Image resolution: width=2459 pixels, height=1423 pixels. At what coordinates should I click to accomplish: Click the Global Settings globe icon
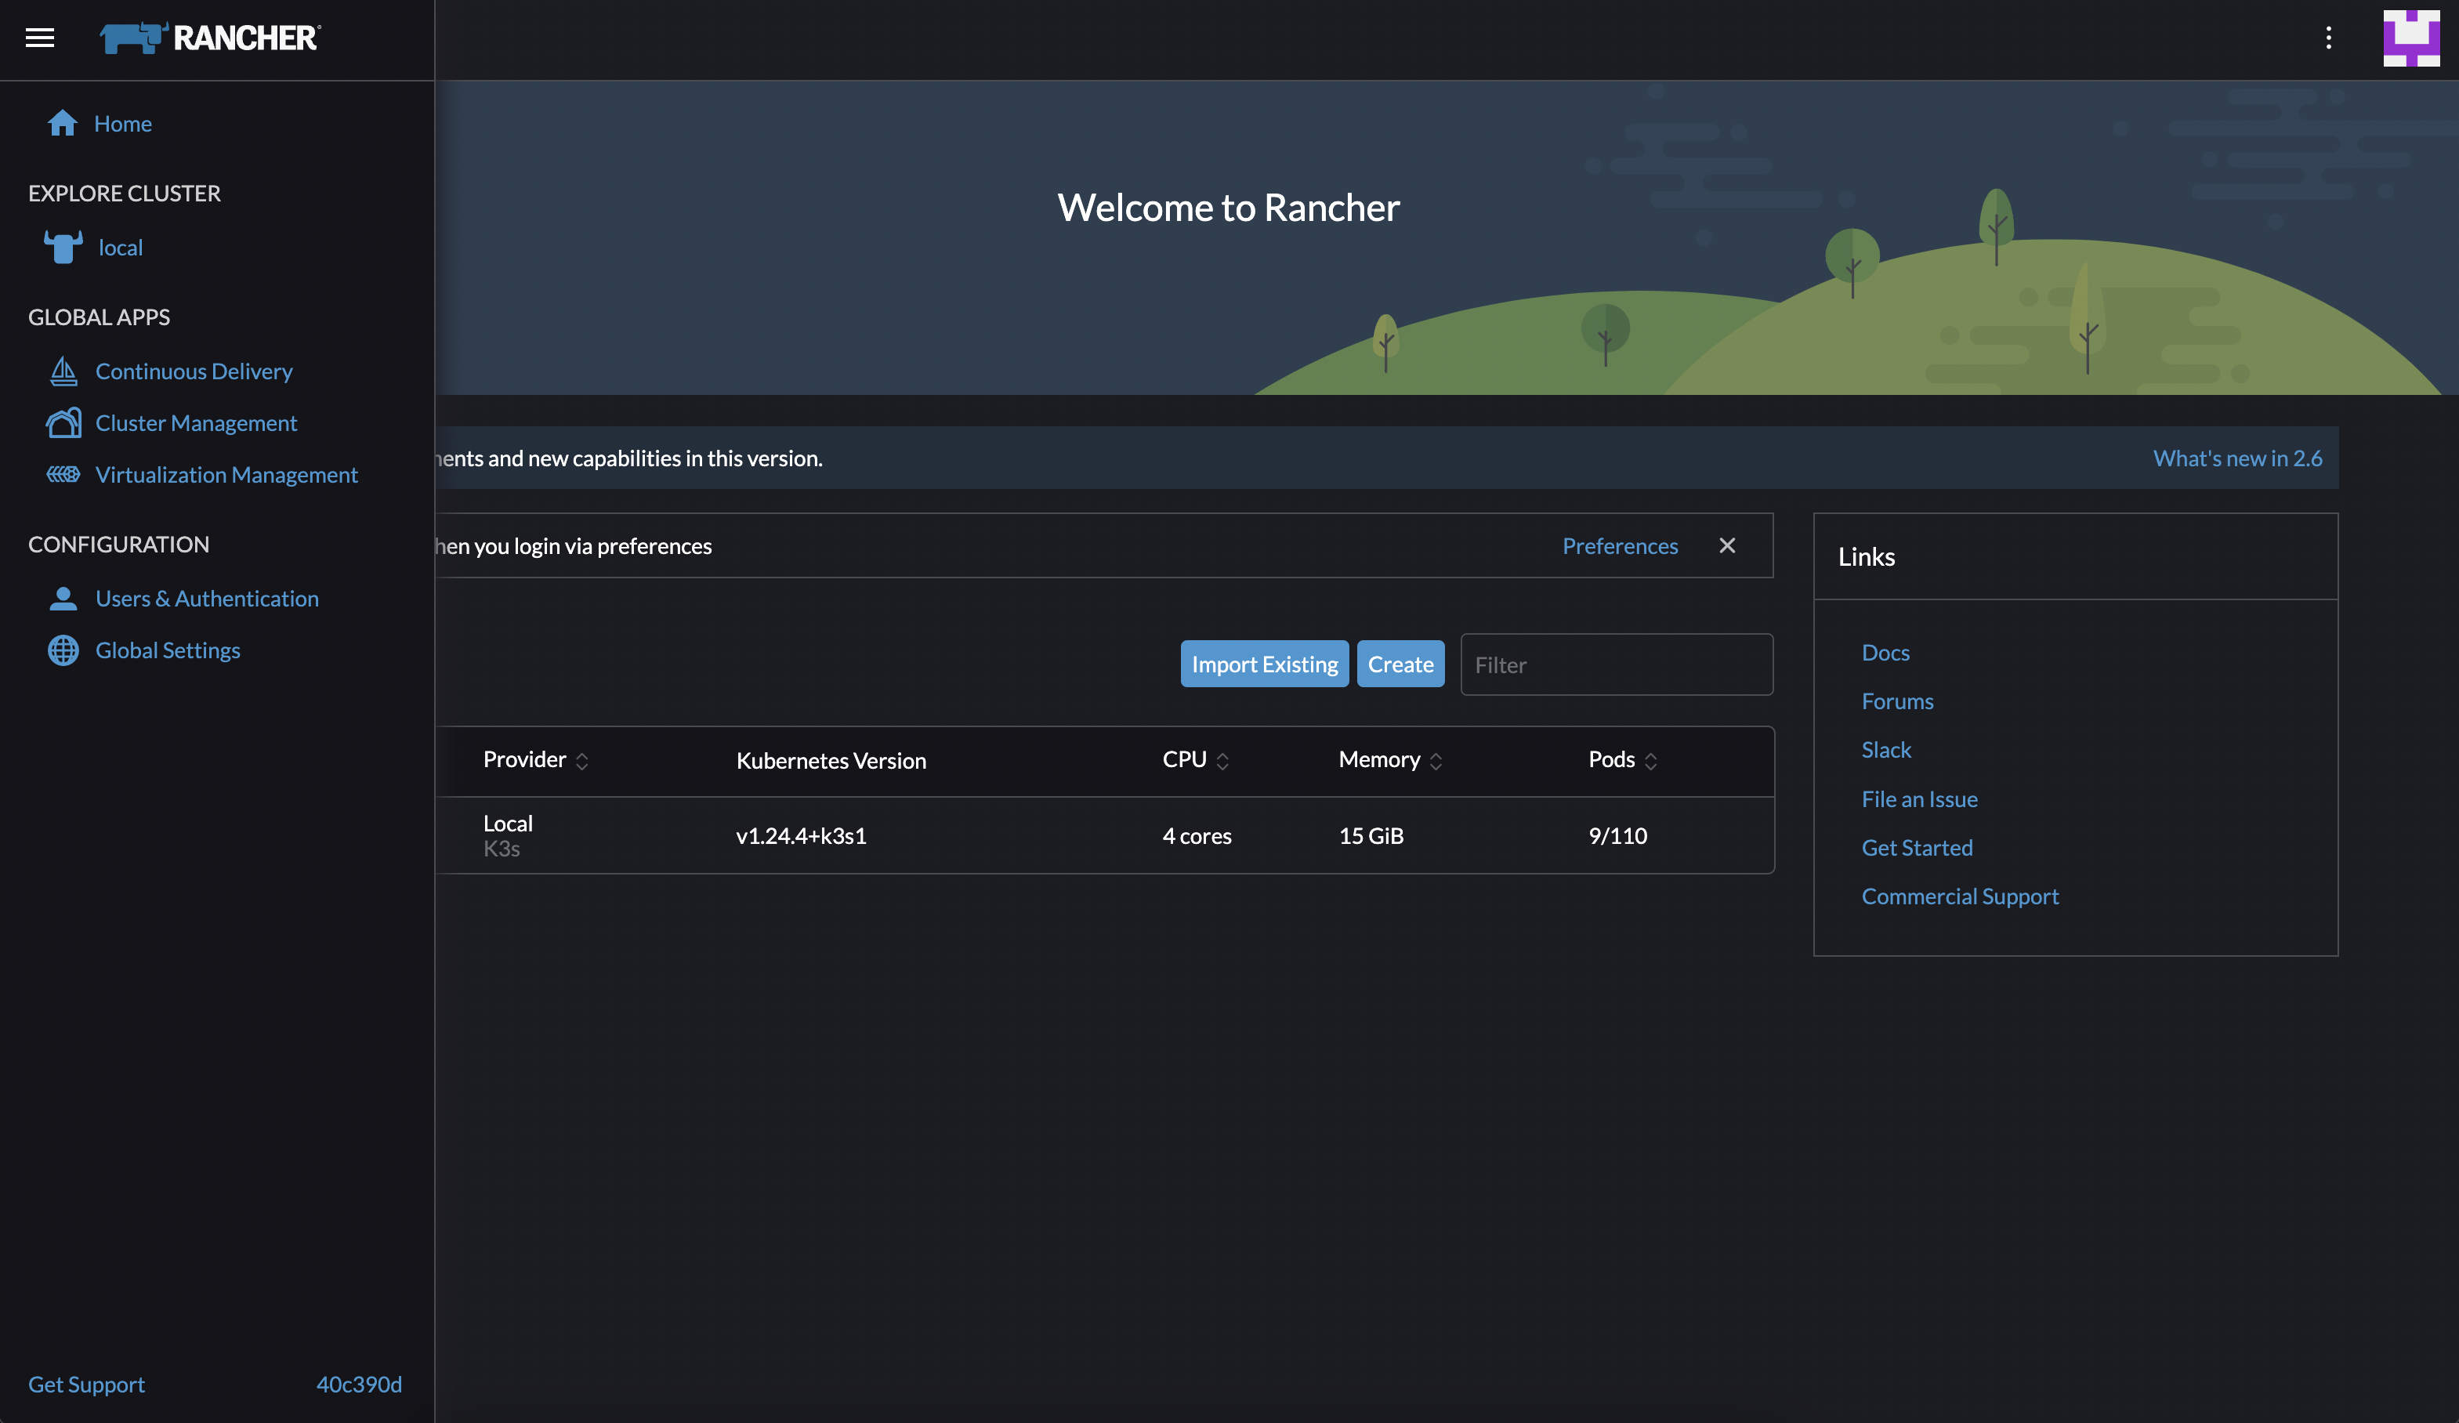tap(63, 650)
